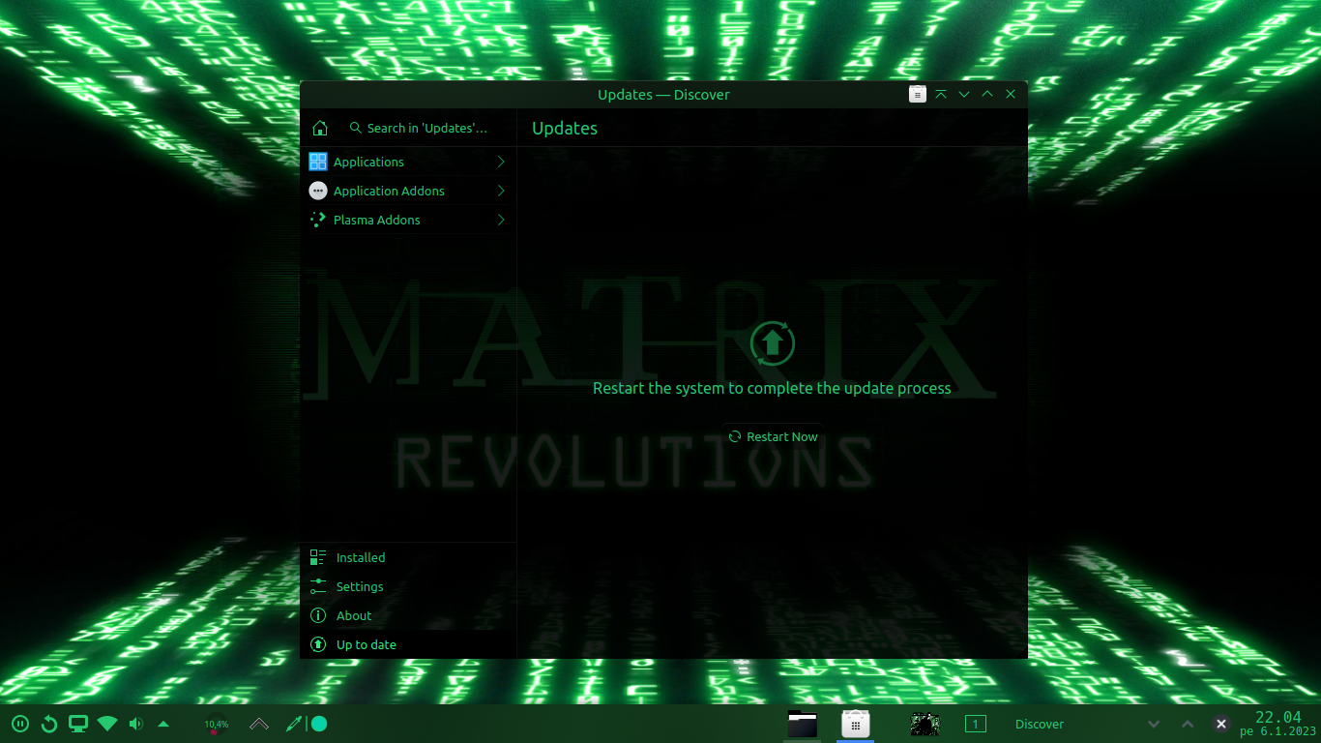This screenshot has width=1321, height=743.
Task: Click the Keep Above button in the title bar
Action: tap(941, 94)
